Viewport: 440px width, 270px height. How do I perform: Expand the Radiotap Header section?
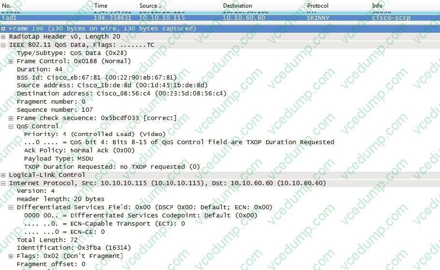point(4,37)
